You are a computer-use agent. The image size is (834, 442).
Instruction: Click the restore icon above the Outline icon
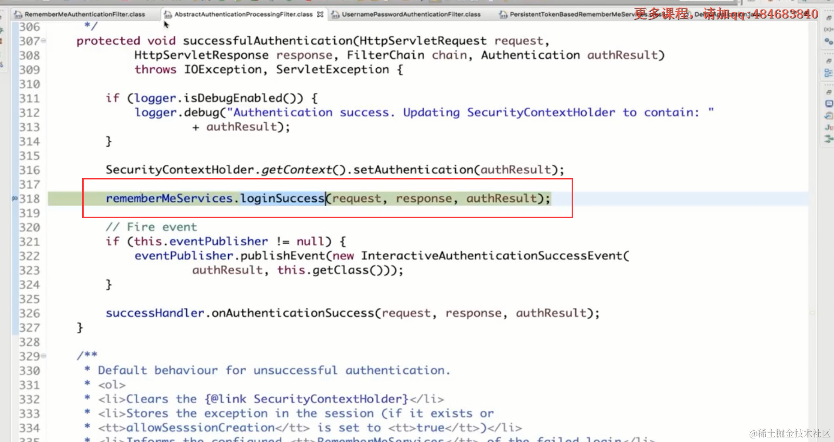(x=828, y=61)
